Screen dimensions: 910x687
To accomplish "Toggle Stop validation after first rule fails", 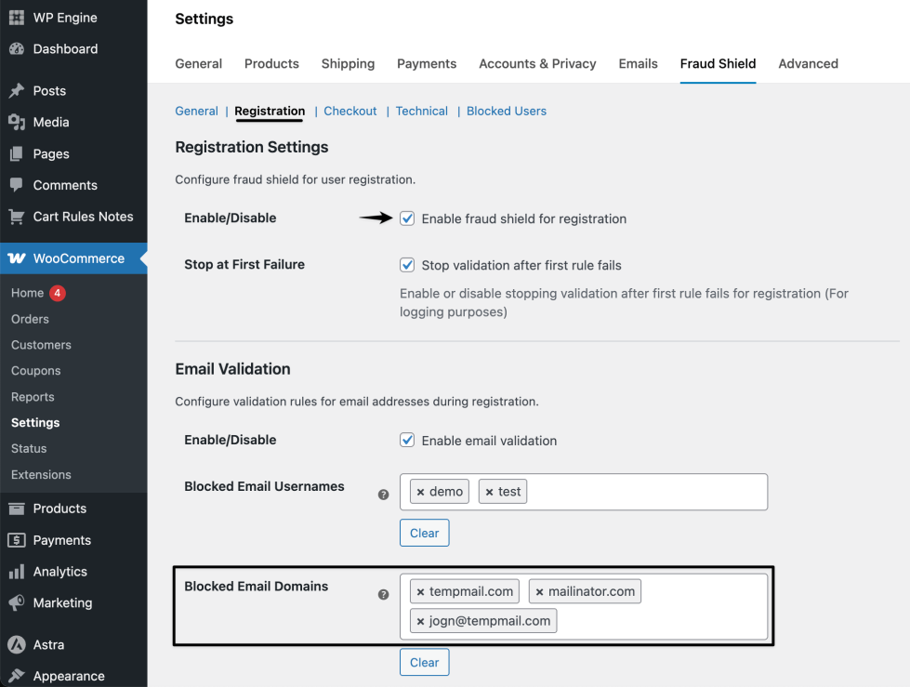I will click(407, 265).
